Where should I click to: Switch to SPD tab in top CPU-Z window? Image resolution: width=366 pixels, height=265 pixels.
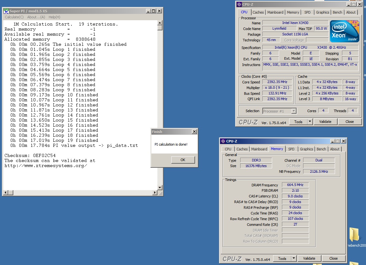308,12
